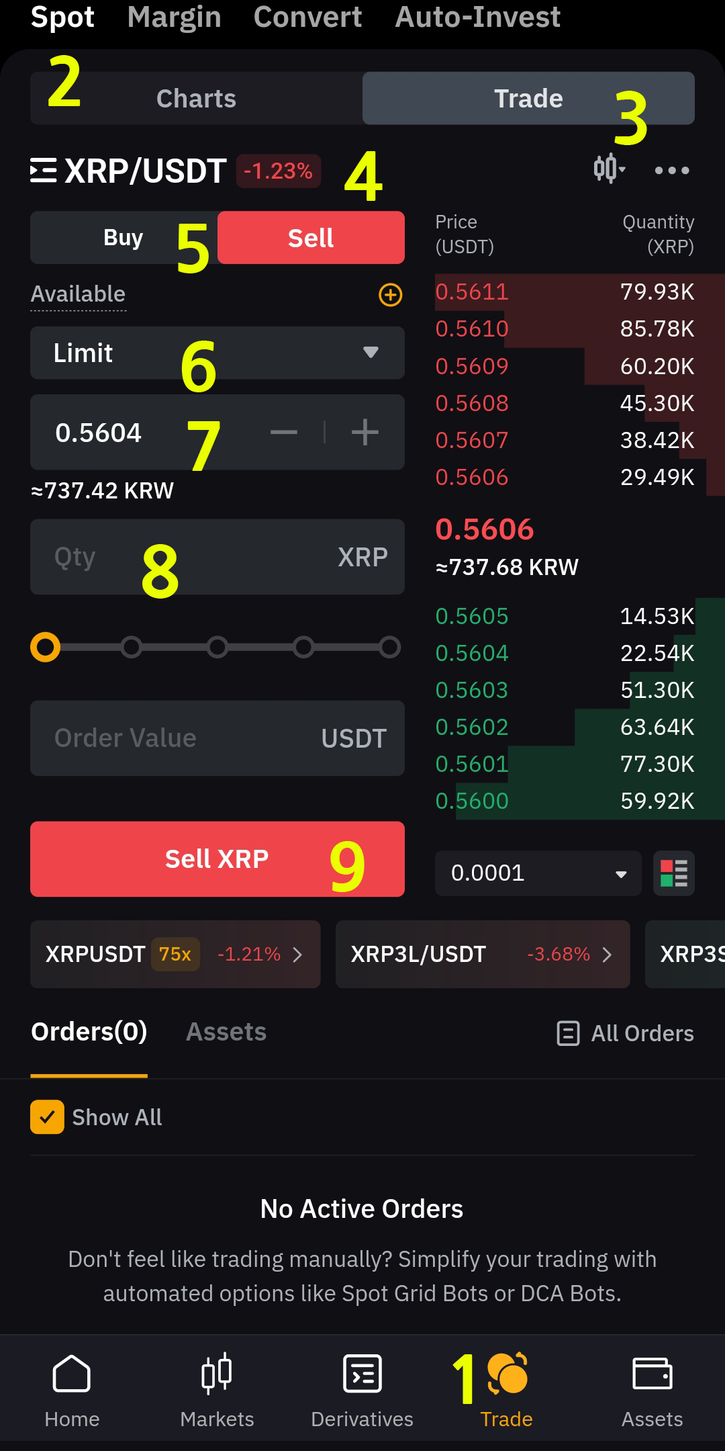Switch to the Charts view toggle
This screenshot has width=725, height=1451.
click(x=196, y=99)
